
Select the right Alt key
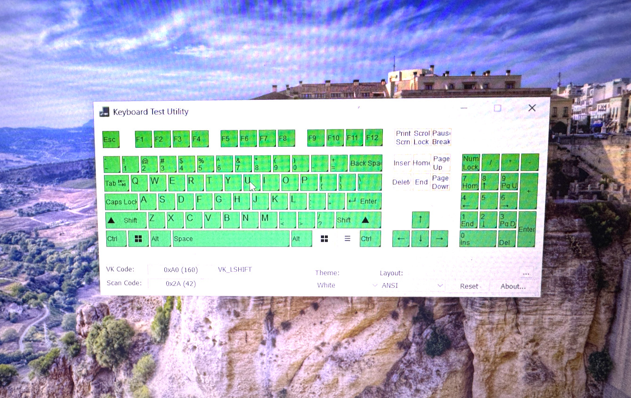tap(301, 239)
